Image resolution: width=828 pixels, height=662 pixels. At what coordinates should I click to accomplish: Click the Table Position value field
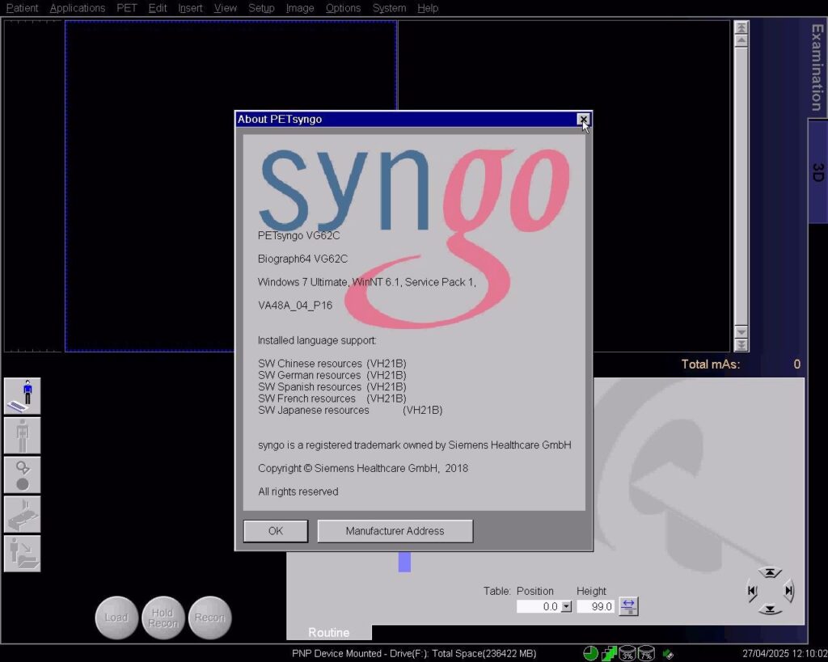(539, 606)
